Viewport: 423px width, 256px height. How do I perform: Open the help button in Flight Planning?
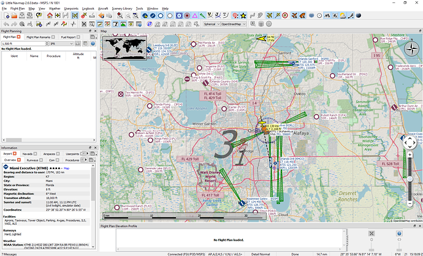tap(93, 43)
